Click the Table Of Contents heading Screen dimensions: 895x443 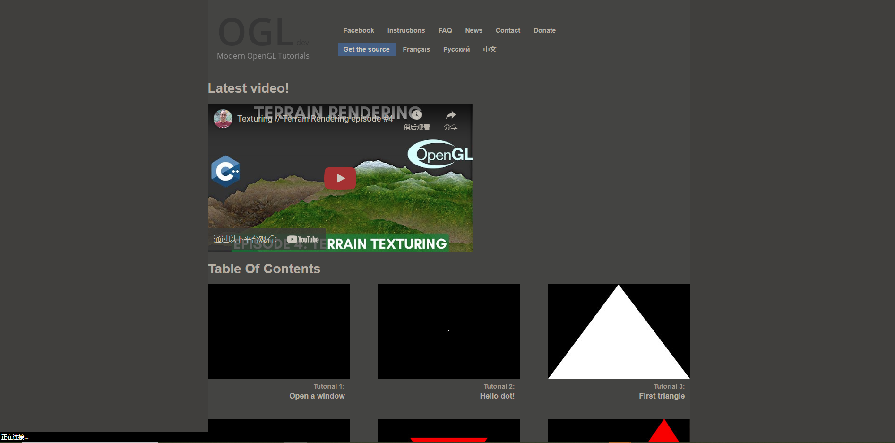pyautogui.click(x=264, y=269)
